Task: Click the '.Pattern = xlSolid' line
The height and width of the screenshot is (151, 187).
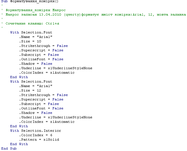Action: point(39,140)
